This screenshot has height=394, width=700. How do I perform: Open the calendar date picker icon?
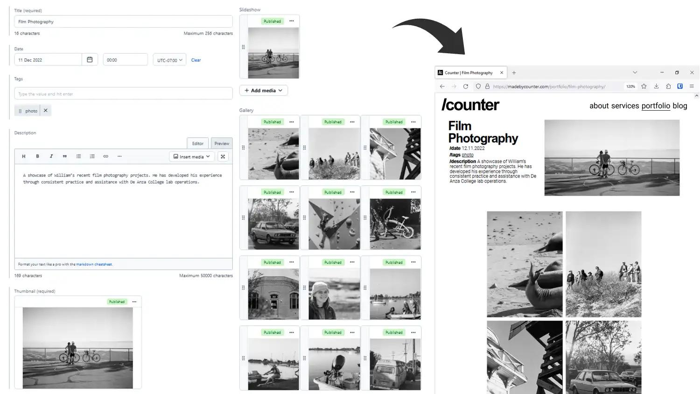point(90,60)
